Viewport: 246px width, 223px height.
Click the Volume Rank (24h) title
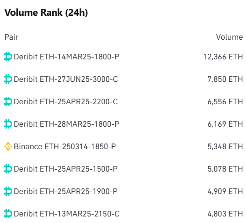click(46, 13)
